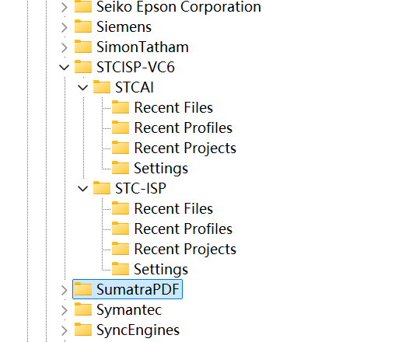Click the STCISP-VC6 folder icon

[x=83, y=67]
